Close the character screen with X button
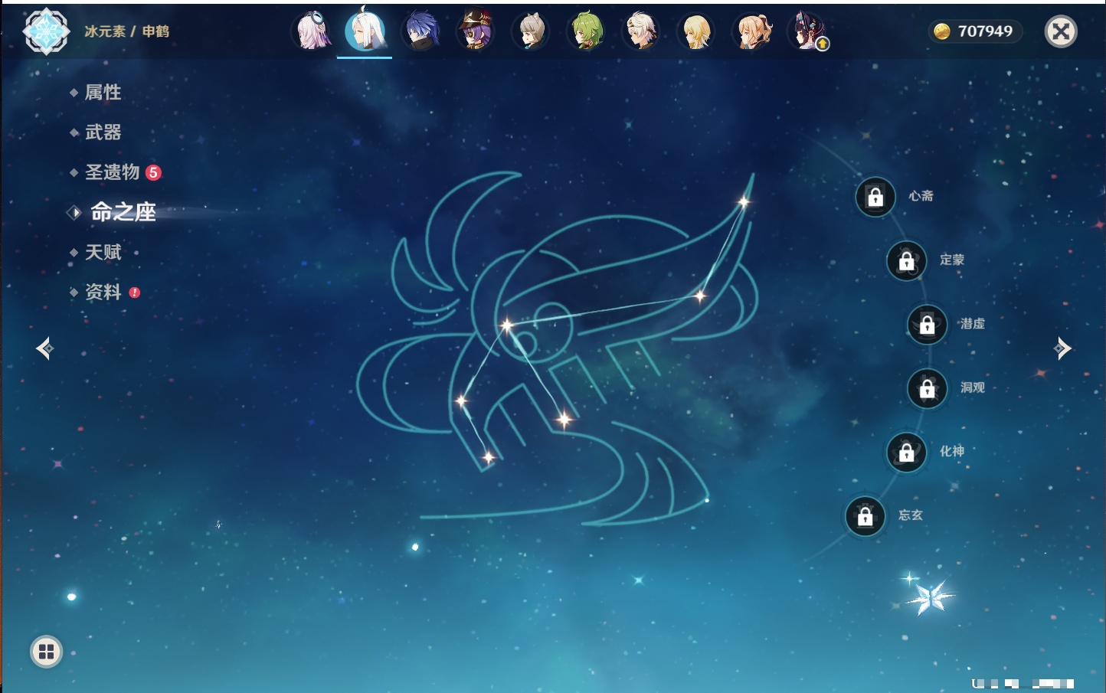 tap(1061, 31)
